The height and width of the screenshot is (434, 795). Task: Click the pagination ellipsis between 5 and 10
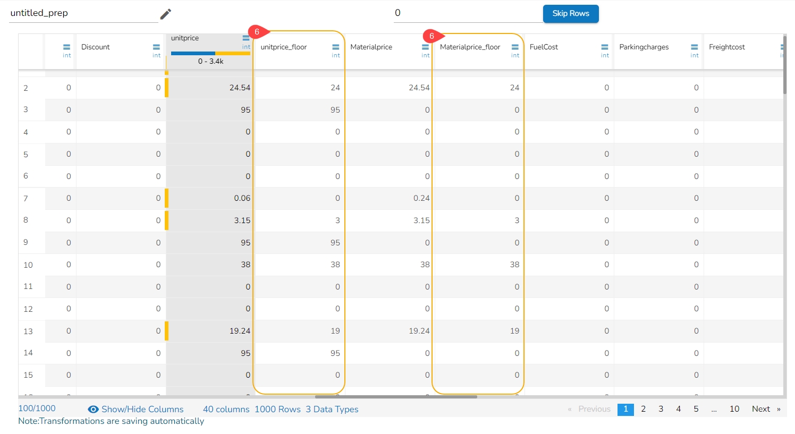(x=714, y=409)
